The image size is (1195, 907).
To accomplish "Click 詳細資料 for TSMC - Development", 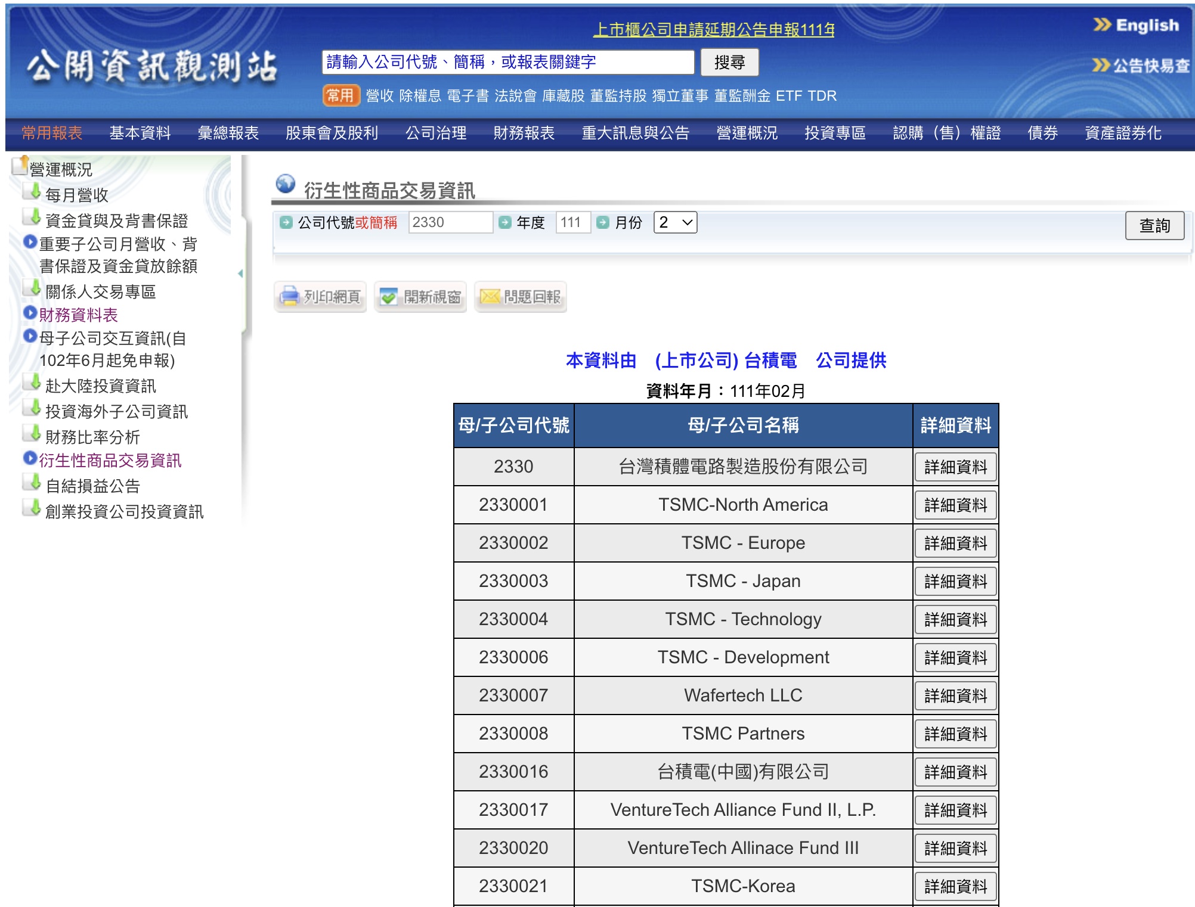I will pyautogui.click(x=956, y=657).
